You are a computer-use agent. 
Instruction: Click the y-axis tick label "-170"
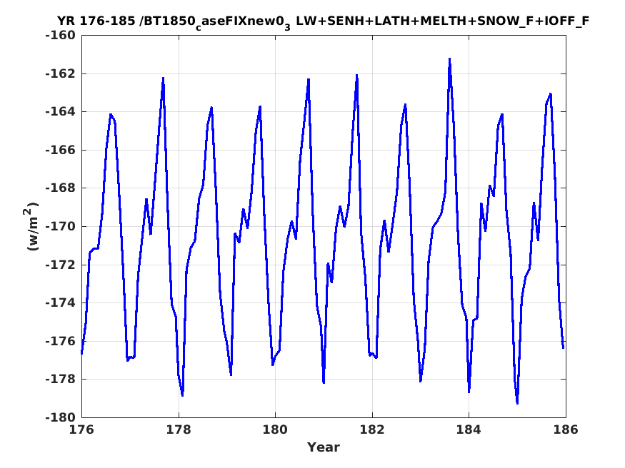click(x=61, y=226)
